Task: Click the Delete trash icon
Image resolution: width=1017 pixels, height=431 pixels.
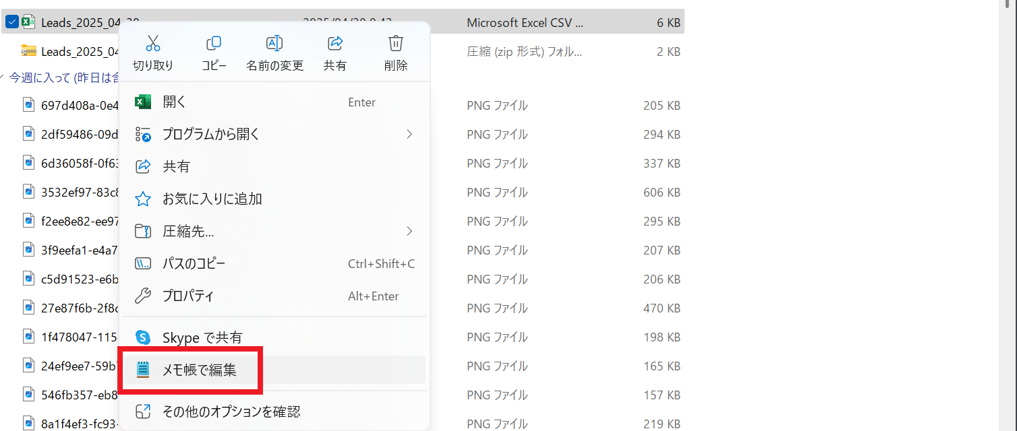Action: (396, 44)
